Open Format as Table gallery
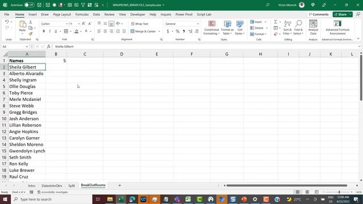 click(x=227, y=28)
